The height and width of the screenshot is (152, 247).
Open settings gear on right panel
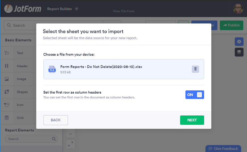coord(239,42)
